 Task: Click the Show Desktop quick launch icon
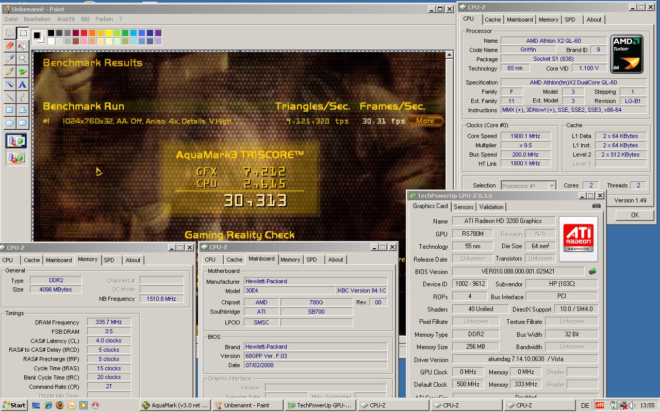[36, 405]
